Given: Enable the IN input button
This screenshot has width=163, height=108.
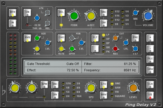Looking at the screenshot, I should (13, 24).
